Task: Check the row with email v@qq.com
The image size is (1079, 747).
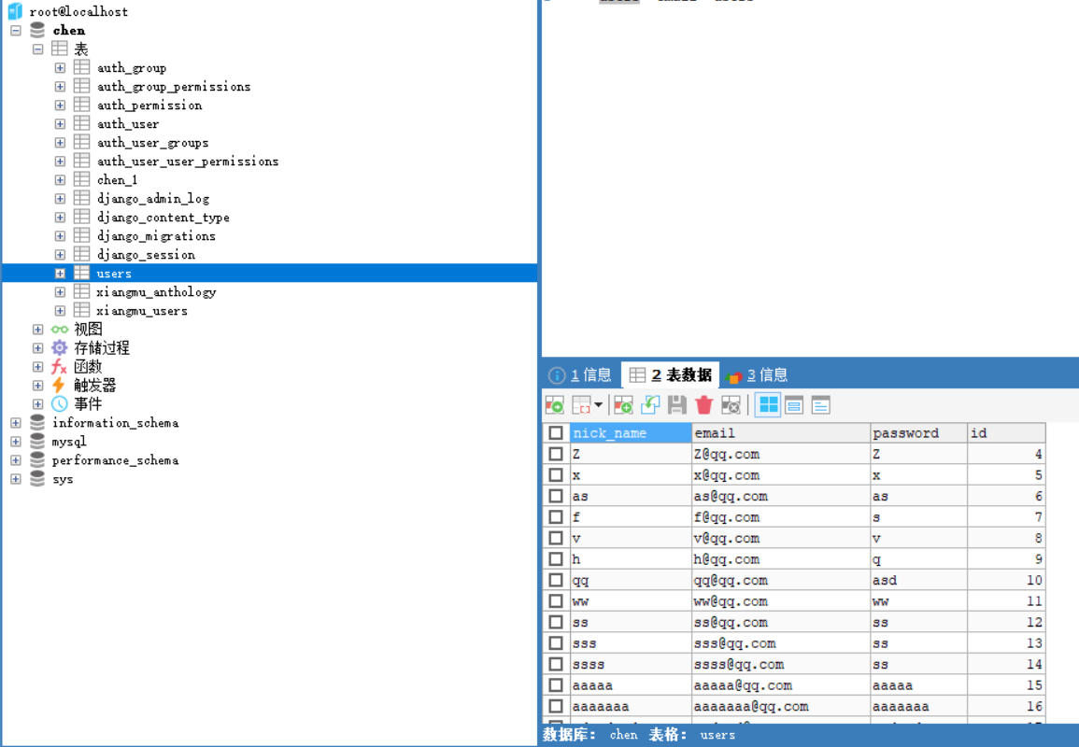Action: coord(556,538)
